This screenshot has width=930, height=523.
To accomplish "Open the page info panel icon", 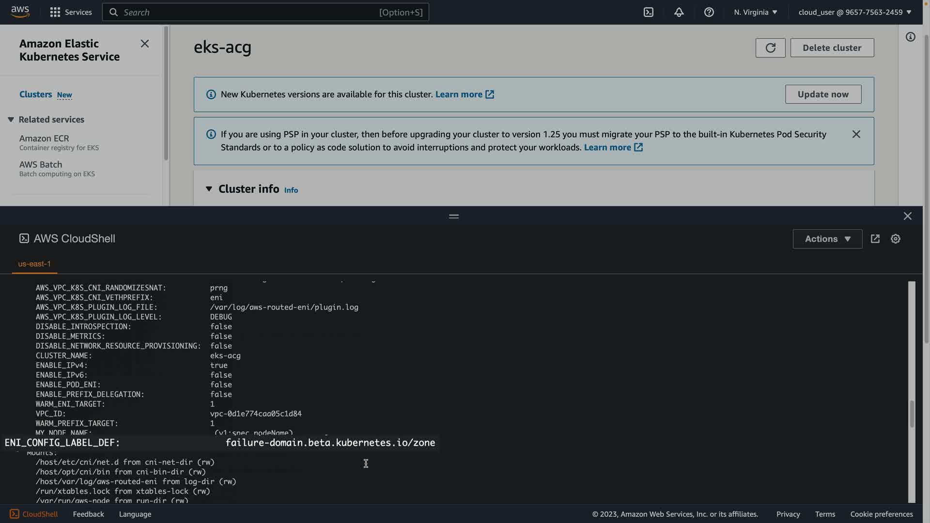I will click(910, 37).
